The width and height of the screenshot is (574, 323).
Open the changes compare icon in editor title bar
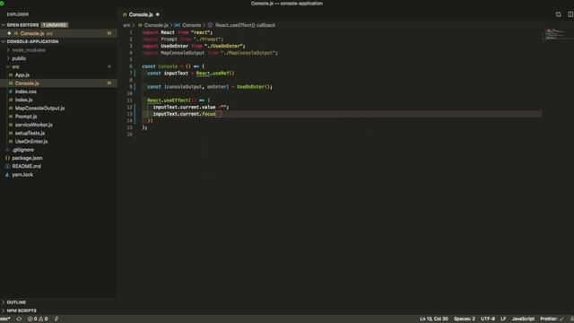coord(558,14)
